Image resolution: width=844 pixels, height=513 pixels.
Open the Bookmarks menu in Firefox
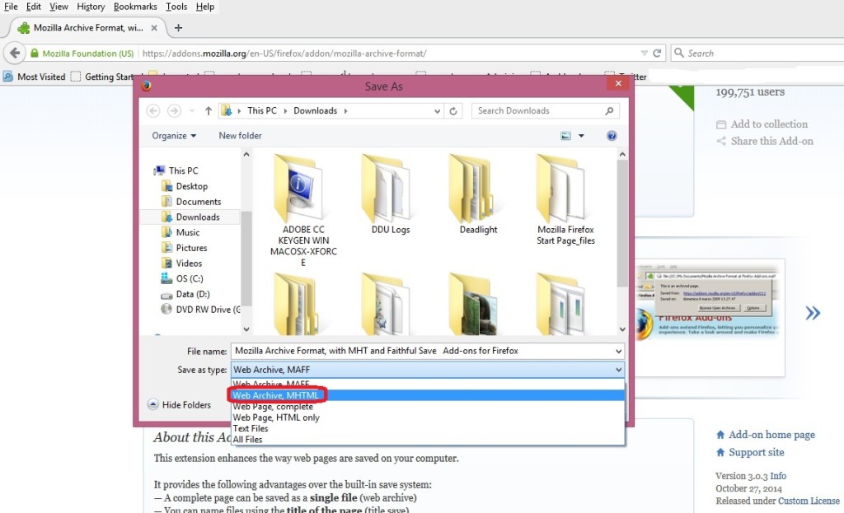135,7
